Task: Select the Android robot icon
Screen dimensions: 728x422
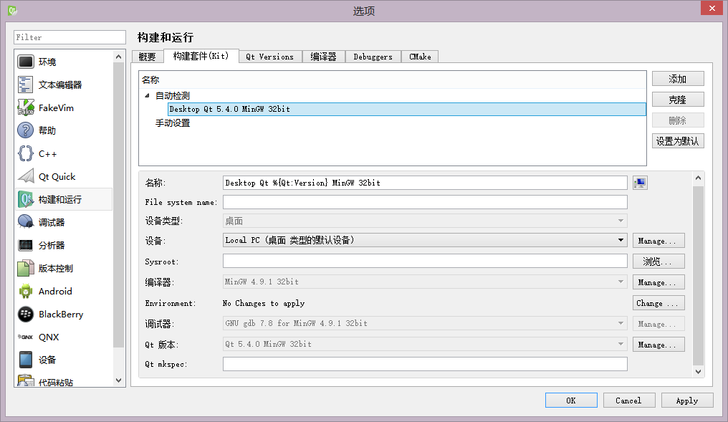Action: coord(26,291)
